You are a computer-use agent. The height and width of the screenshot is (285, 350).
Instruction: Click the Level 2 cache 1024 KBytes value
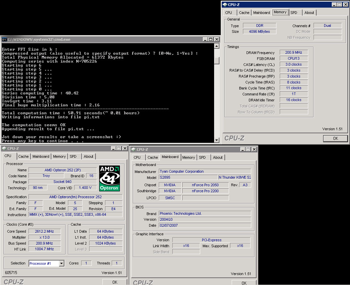tap(106, 243)
